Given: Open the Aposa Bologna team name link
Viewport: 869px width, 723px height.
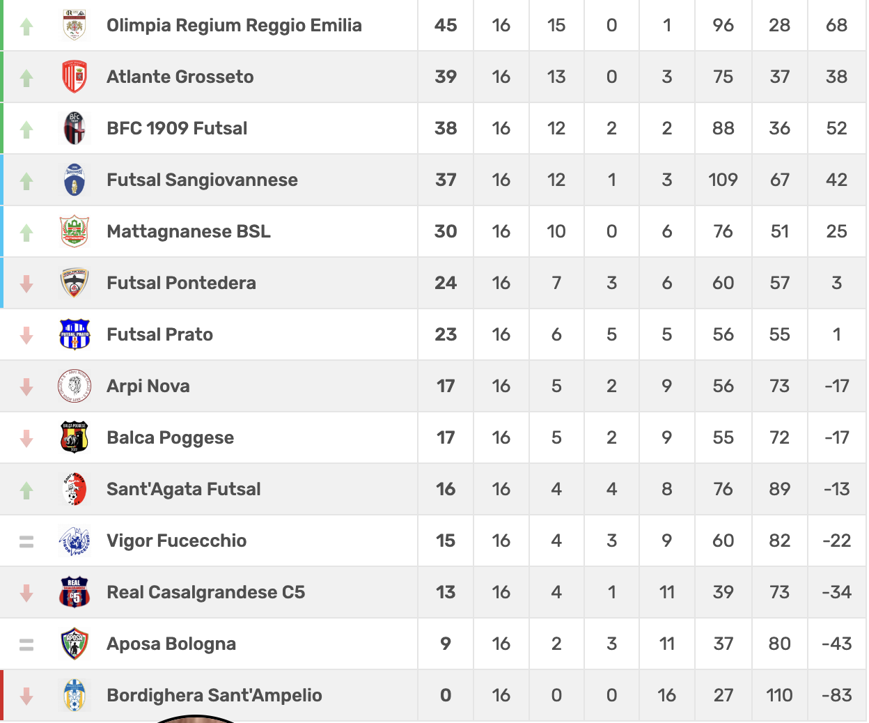Looking at the screenshot, I should click(171, 644).
